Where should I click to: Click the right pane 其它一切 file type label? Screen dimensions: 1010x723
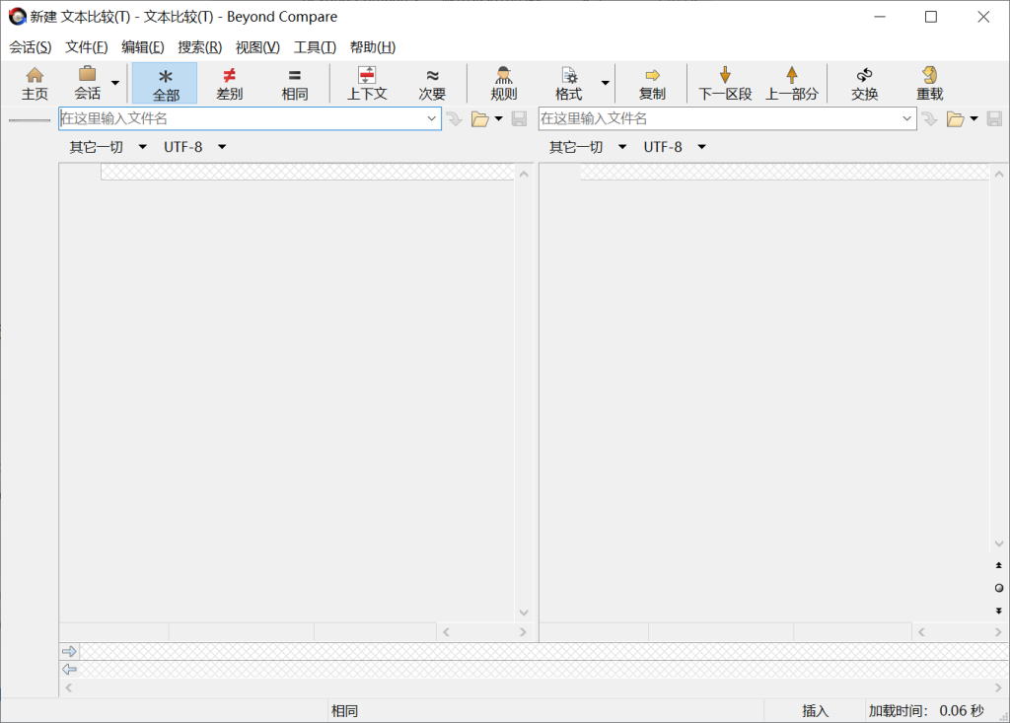point(576,147)
